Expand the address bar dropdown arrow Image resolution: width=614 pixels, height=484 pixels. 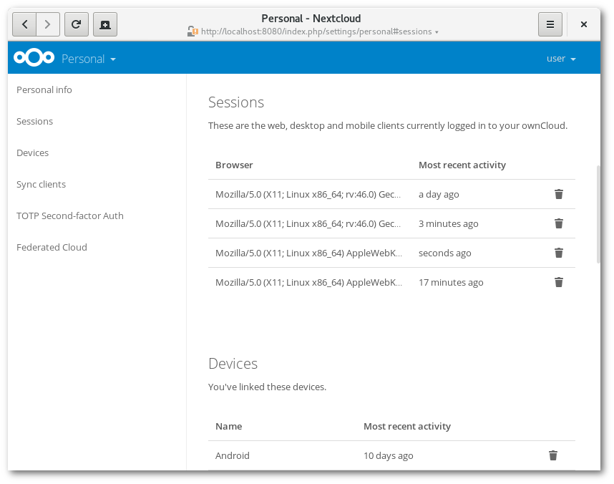437,32
